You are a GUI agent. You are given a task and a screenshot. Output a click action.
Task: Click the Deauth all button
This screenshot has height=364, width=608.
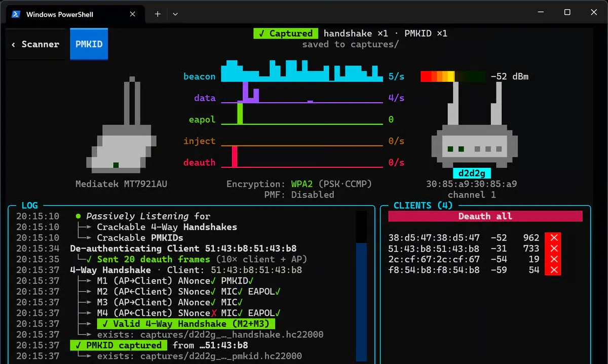[x=485, y=216]
